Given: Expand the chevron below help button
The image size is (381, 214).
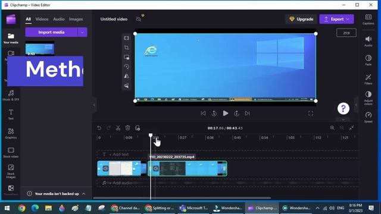Looking at the screenshot, I should [343, 119].
